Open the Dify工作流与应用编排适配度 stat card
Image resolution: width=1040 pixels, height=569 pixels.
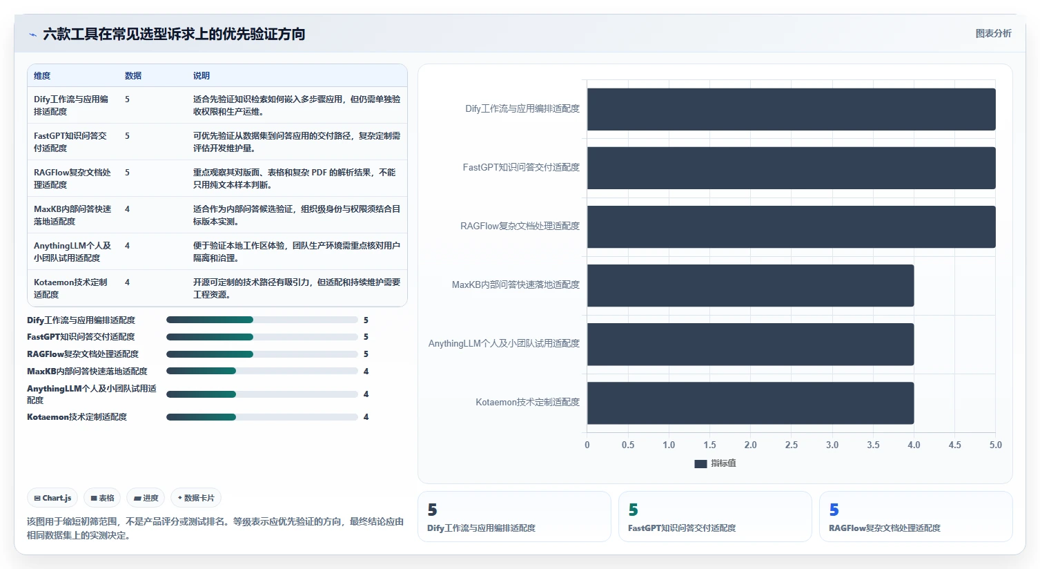514,517
